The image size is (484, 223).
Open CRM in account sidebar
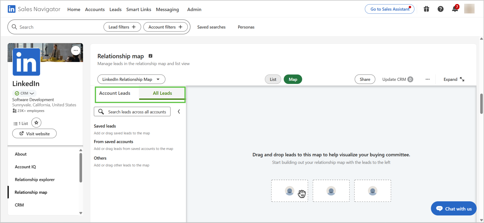[19, 205]
